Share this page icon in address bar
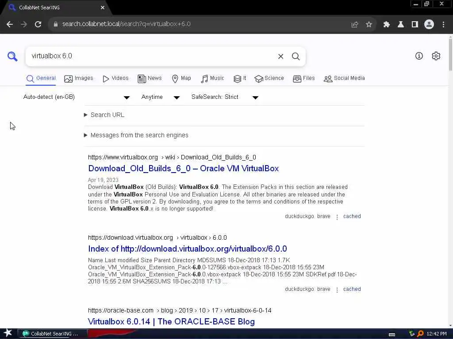The height and width of the screenshot is (339, 453). click(x=355, y=25)
